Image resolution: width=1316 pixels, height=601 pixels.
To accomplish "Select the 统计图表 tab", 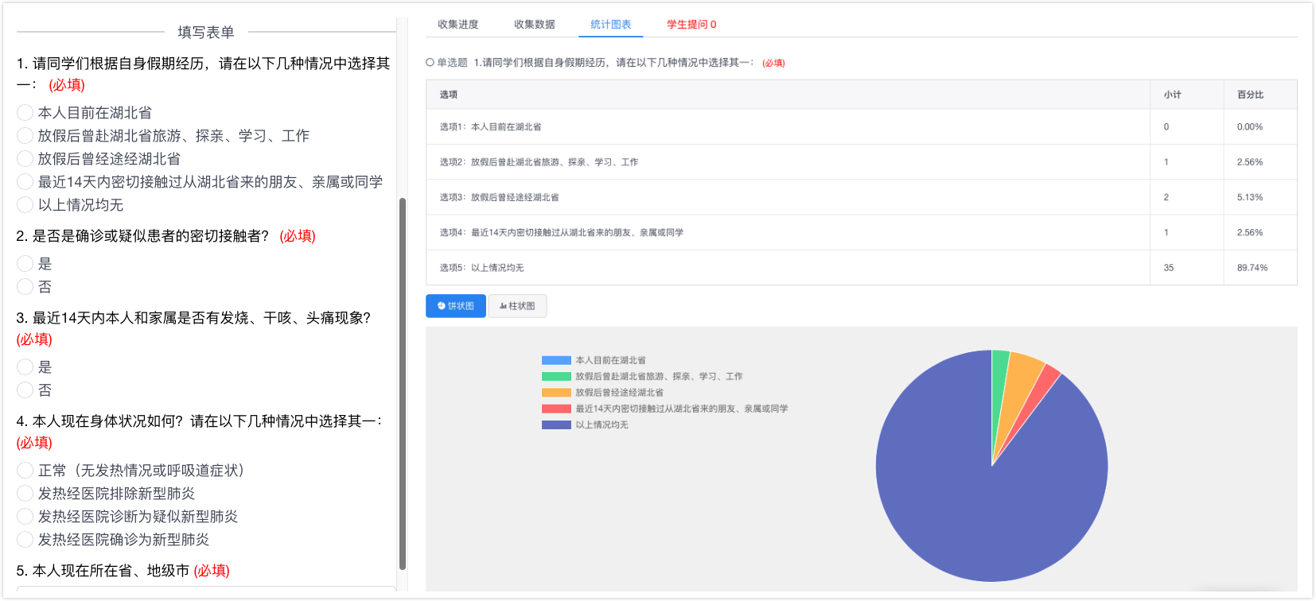I will click(610, 25).
